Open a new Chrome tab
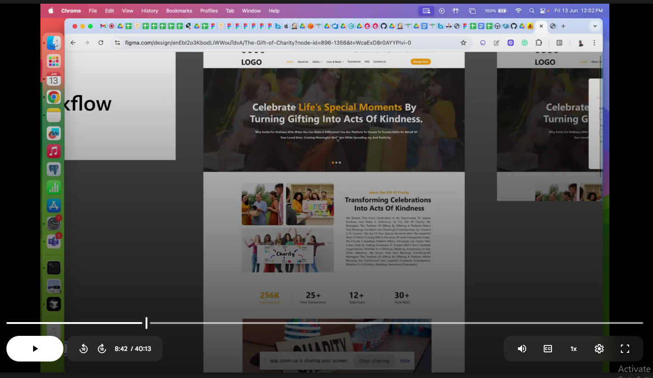Viewport: 653px width, 378px height. pyautogui.click(x=563, y=26)
